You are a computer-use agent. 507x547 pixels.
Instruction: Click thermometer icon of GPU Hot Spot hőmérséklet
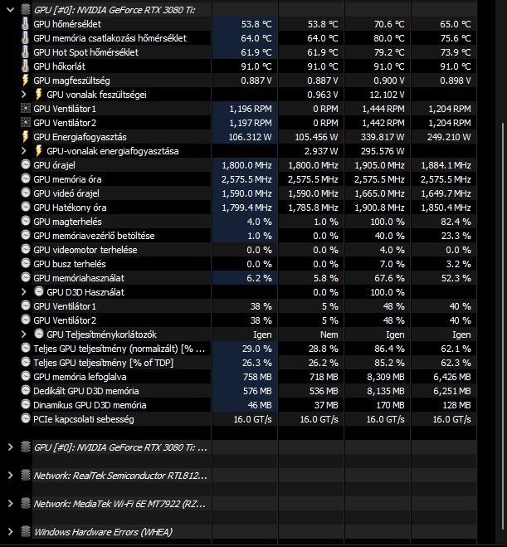pyautogui.click(x=25, y=52)
